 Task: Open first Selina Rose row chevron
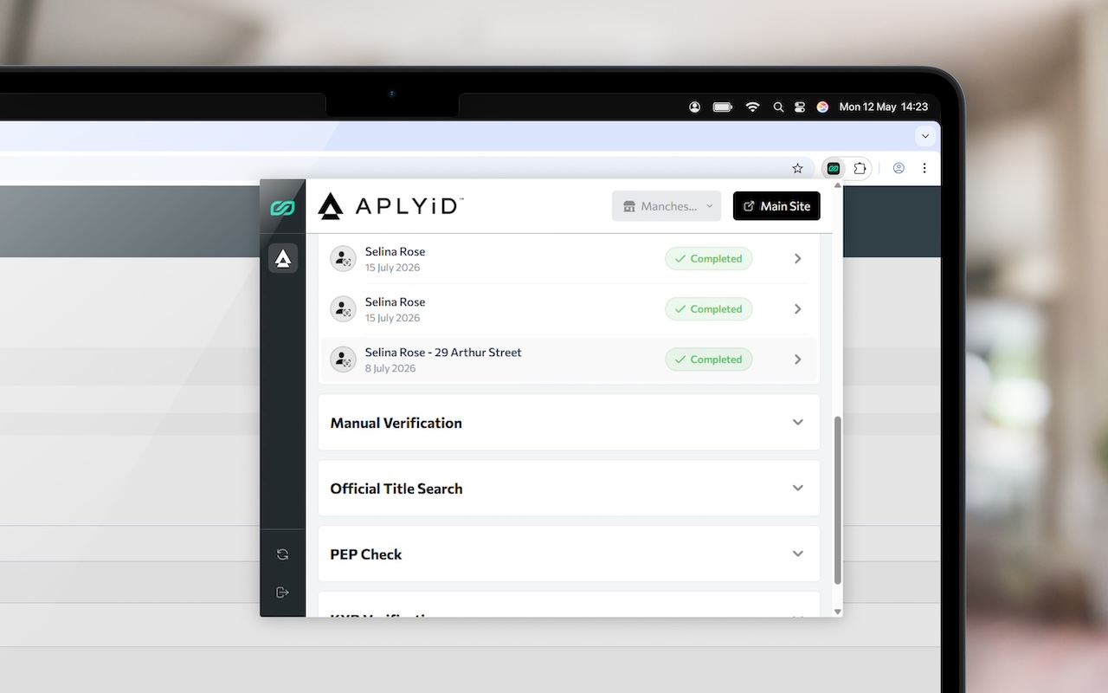pos(797,259)
